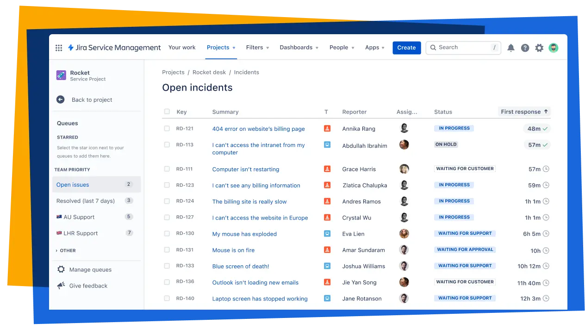
Task: Go to Your work tab
Action: point(182,48)
